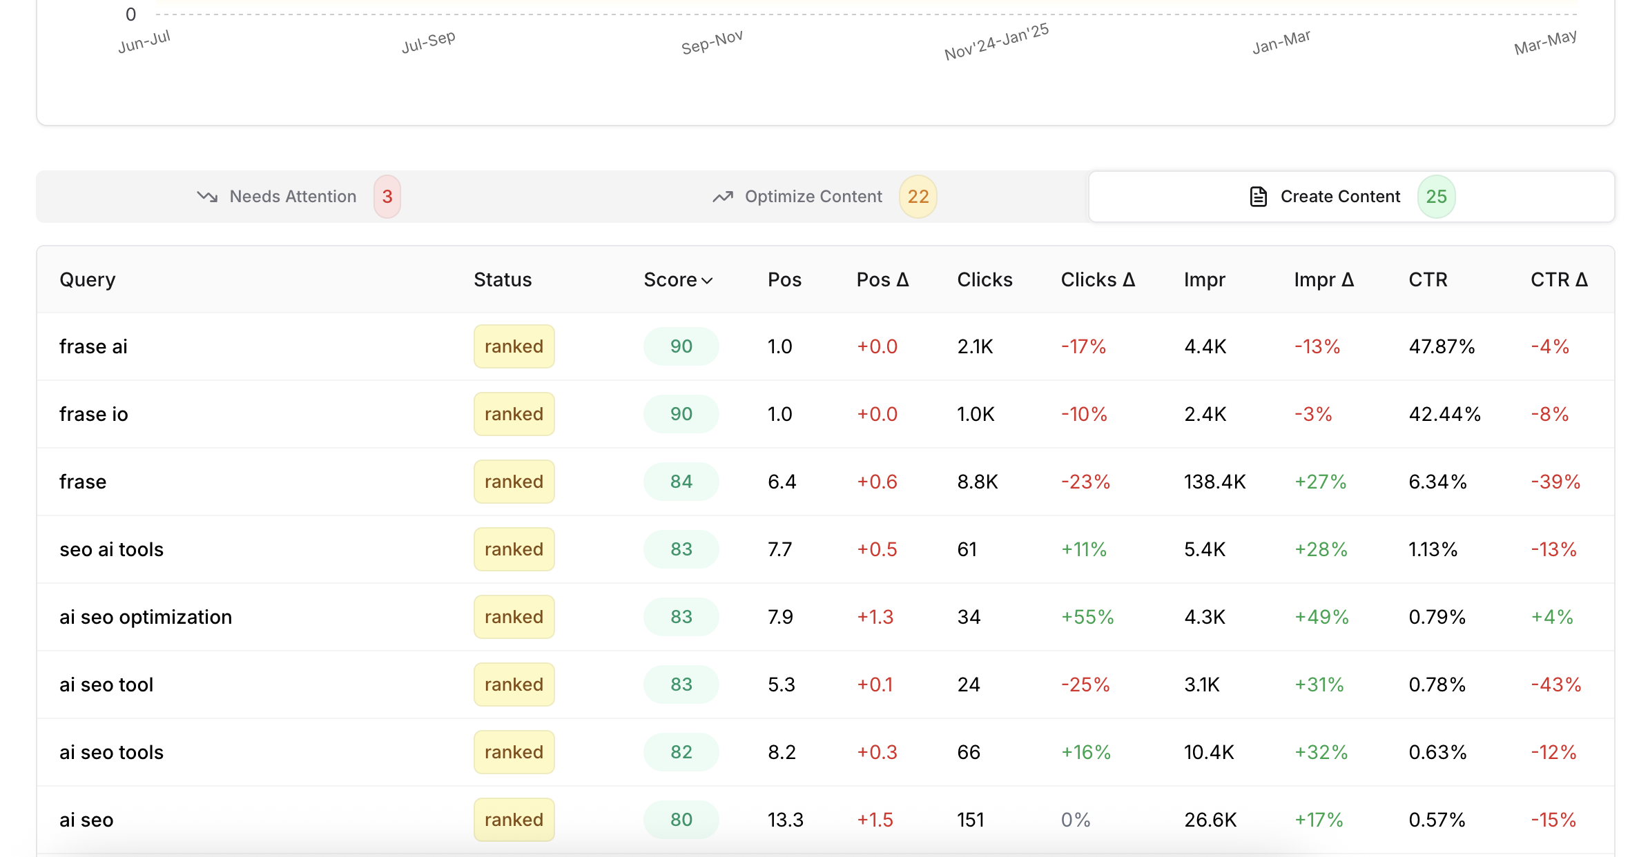1639x857 pixels.
Task: Click the Mar-May chart axis label
Action: point(1545,42)
